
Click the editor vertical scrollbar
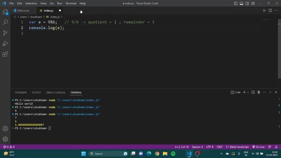pos(279,49)
